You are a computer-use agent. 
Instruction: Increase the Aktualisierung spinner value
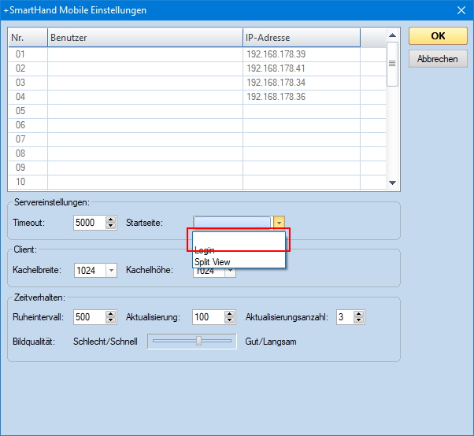point(229,314)
